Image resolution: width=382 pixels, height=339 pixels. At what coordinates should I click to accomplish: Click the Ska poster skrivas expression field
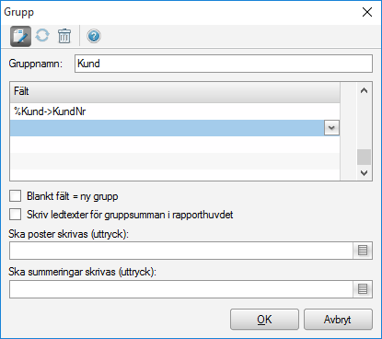(x=181, y=251)
